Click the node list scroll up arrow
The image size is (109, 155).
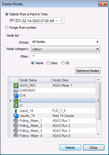[98, 80]
